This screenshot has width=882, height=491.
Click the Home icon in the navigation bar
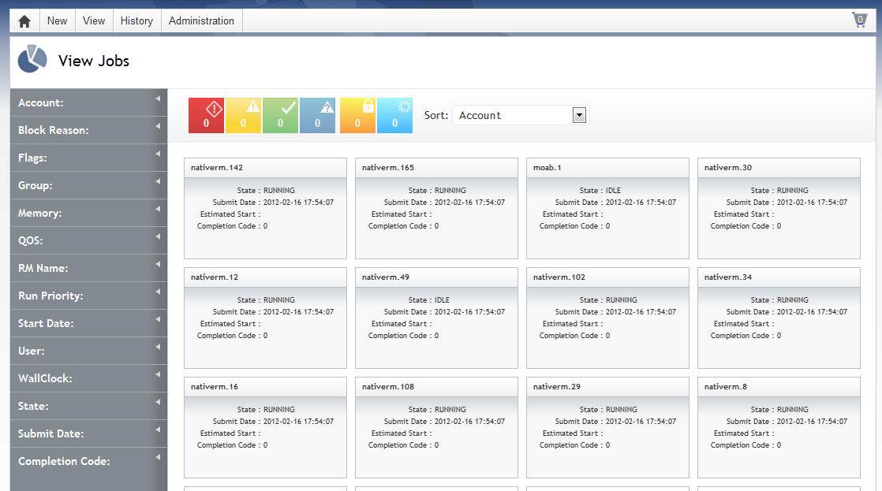(x=24, y=21)
